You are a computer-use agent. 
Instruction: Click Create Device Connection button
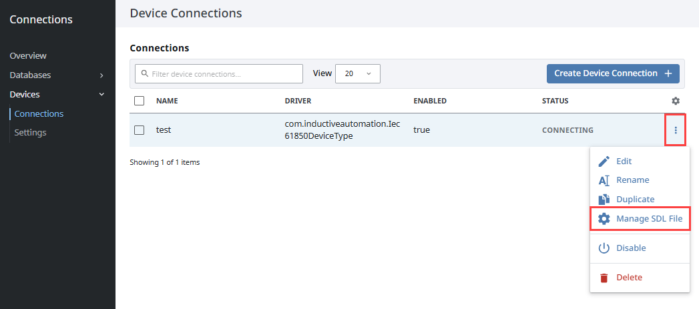pos(612,73)
